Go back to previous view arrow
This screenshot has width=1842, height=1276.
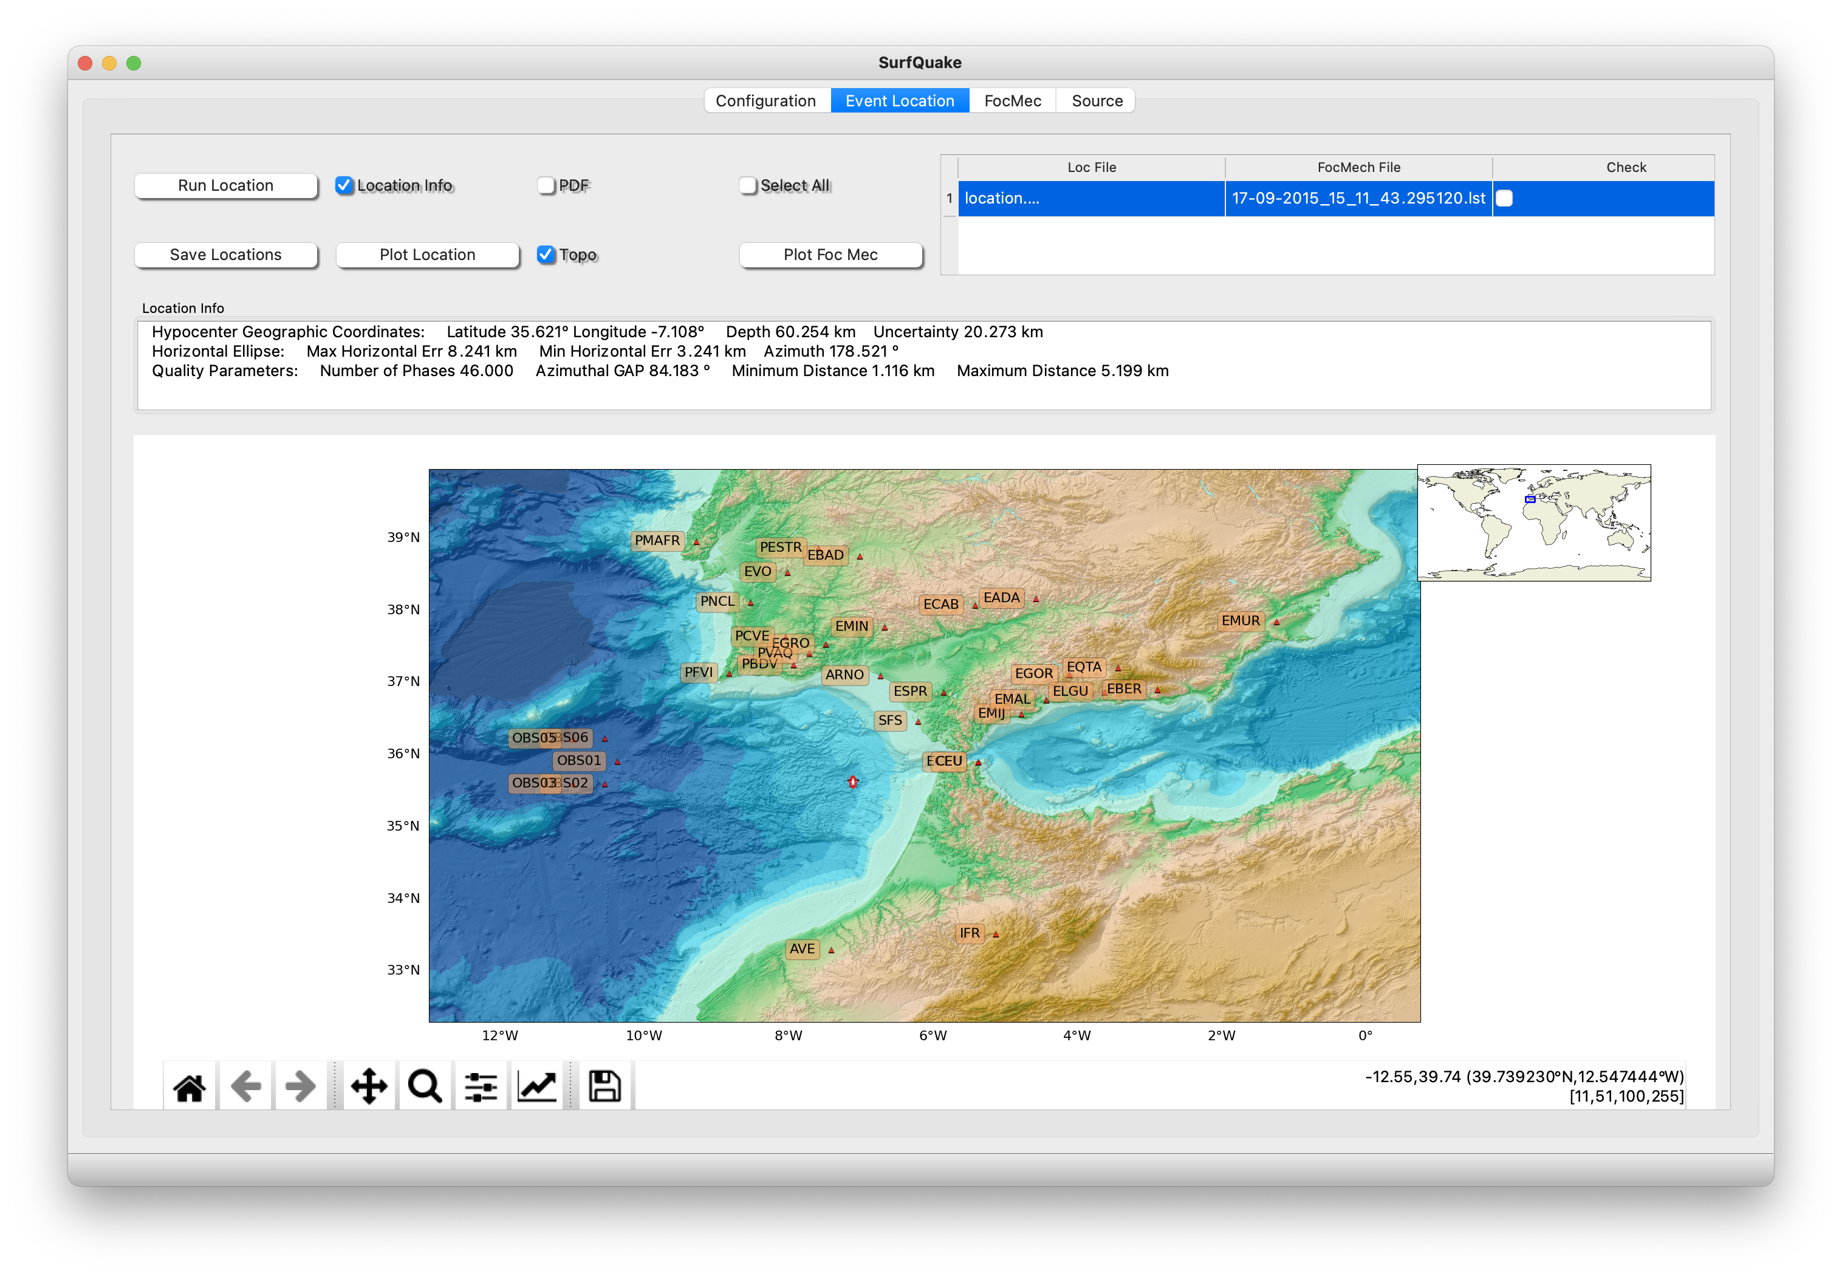[246, 1087]
